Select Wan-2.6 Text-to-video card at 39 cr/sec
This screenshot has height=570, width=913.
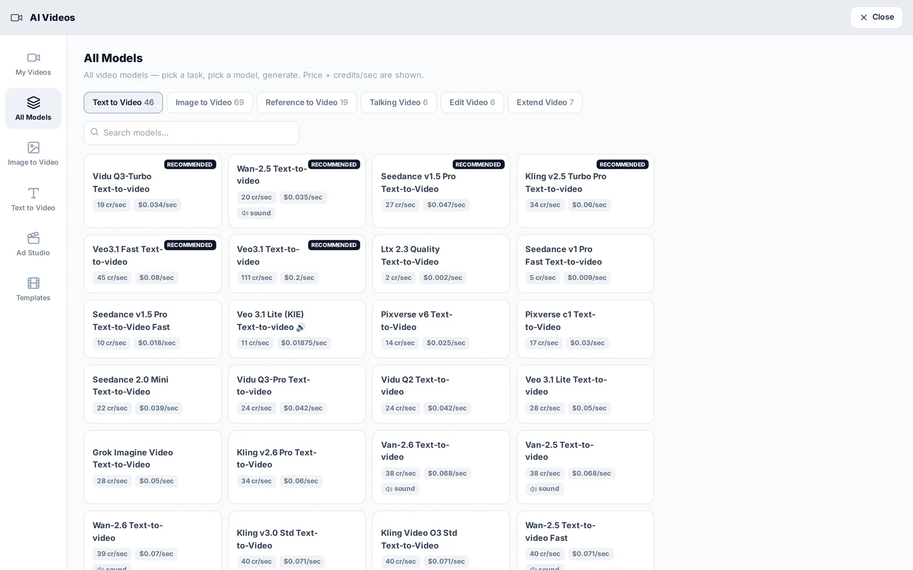coord(153,540)
